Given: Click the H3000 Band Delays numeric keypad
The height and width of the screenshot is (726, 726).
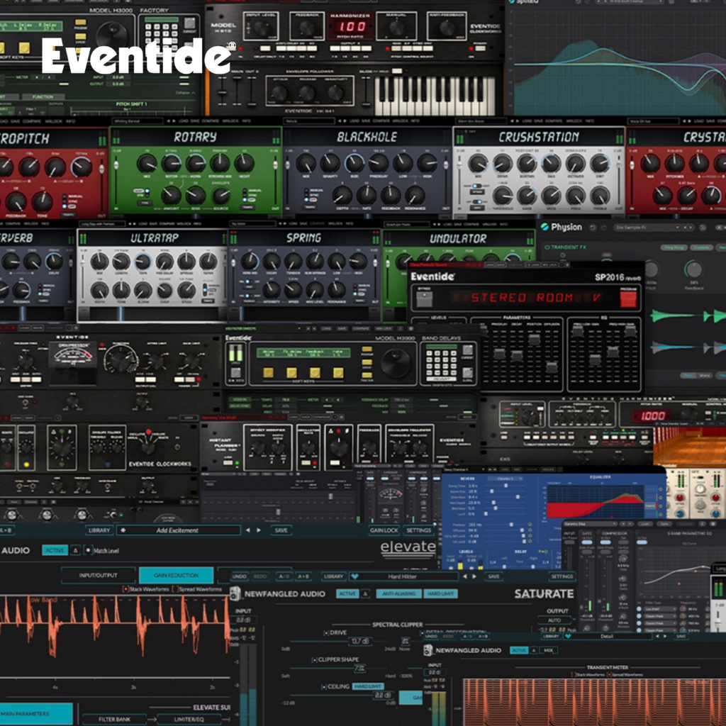Looking at the screenshot, I should pos(441,362).
